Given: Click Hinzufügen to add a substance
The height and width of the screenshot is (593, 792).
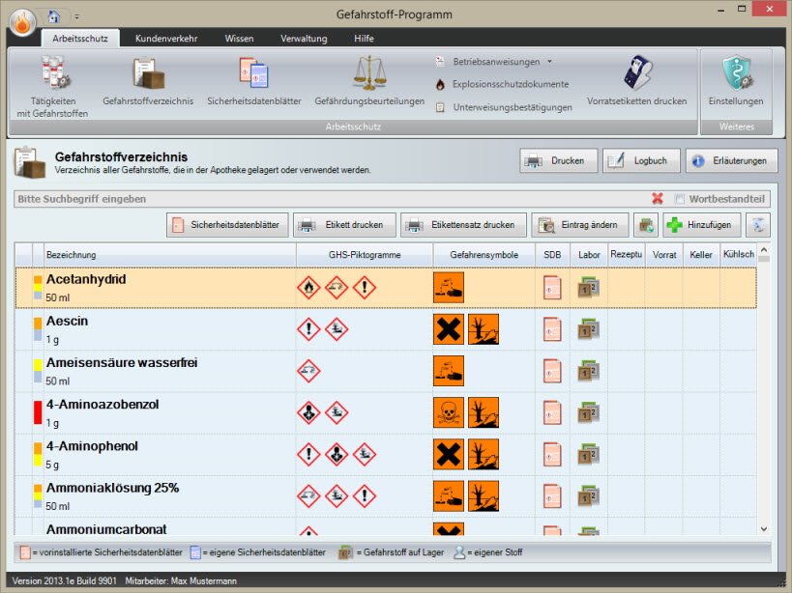Looking at the screenshot, I should (702, 225).
